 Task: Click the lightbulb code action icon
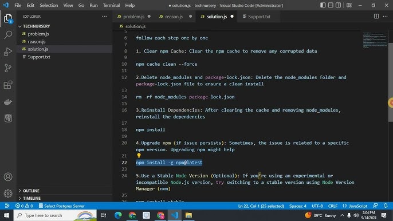click(139, 156)
